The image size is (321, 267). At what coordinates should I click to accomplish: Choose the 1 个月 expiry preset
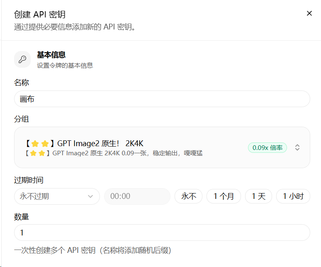click(224, 196)
